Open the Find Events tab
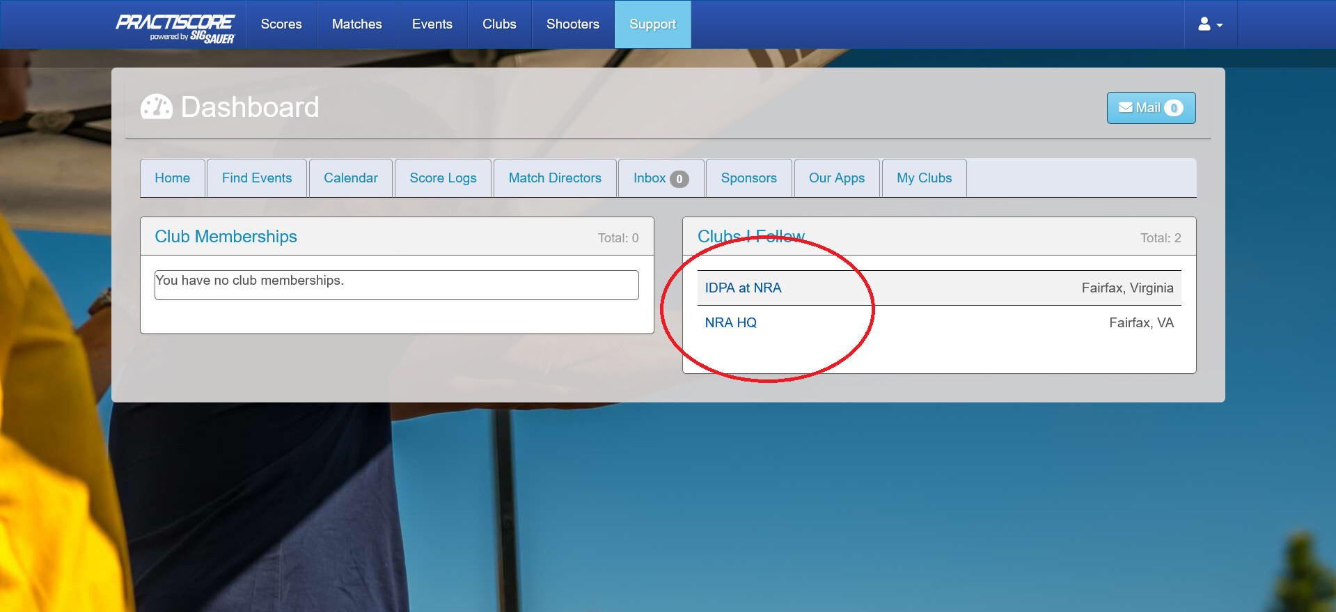Screen dimensions: 1336x612 [x=257, y=178]
